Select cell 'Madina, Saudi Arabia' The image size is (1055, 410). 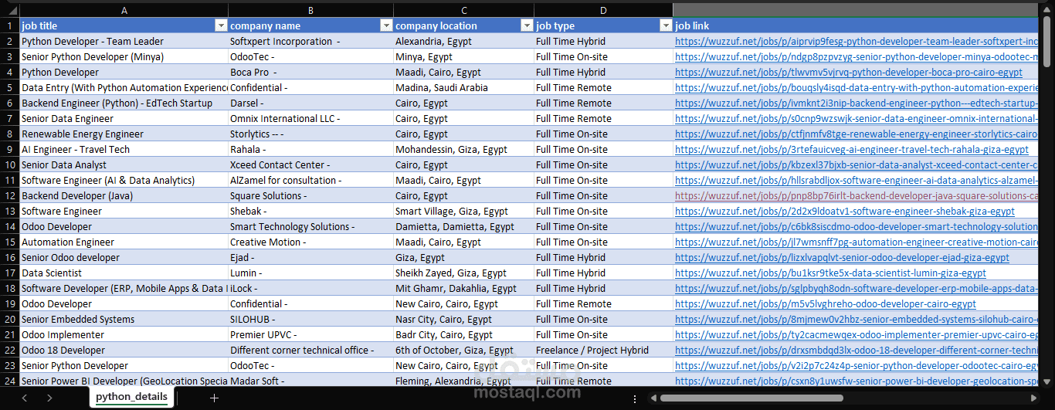463,87
